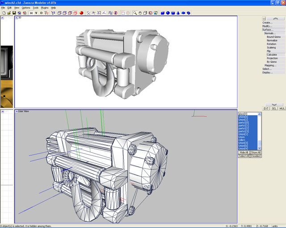Click the Open file folder icon

tap(9, 13)
